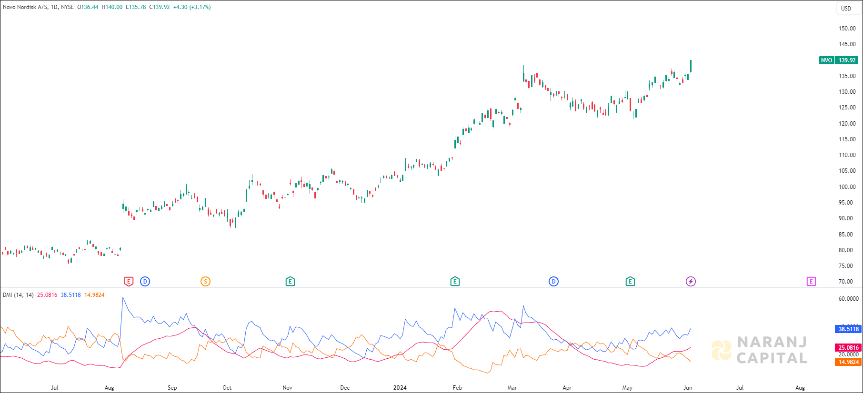This screenshot has height=393, width=863.
Task: Click the green earnings marker in February
Action: pos(455,282)
